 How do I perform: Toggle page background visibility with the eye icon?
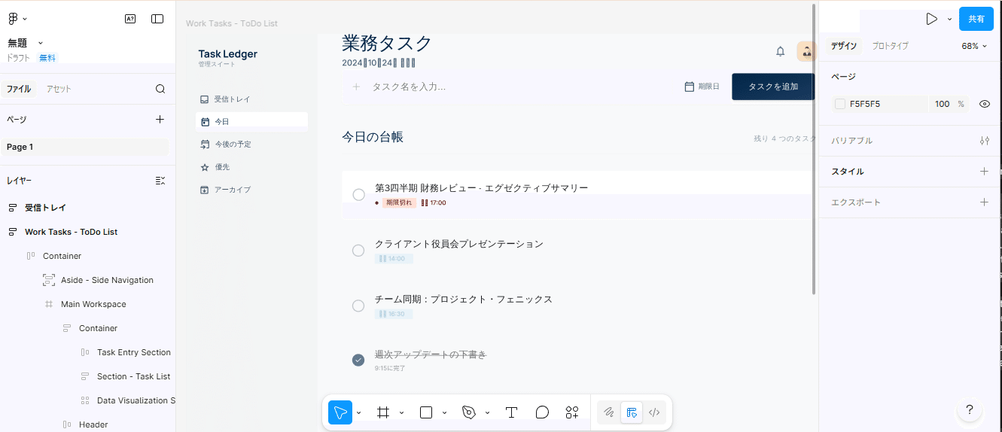click(984, 104)
